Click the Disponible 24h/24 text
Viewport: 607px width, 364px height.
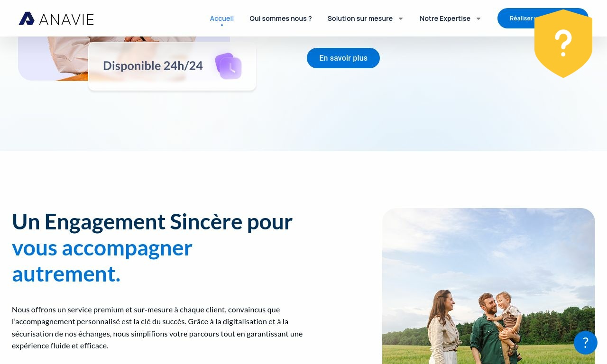[x=153, y=66]
